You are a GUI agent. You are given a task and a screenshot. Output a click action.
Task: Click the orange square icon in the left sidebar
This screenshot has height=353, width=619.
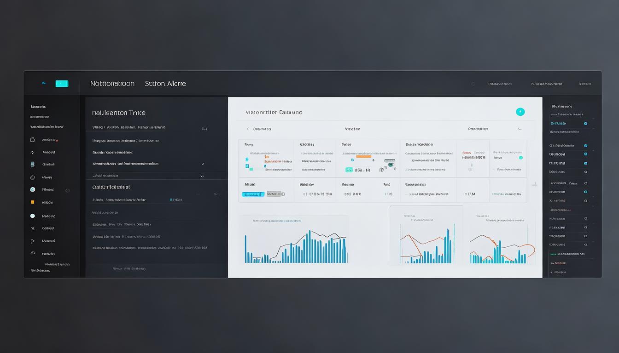point(33,202)
